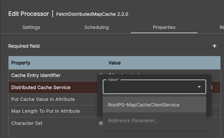The height and width of the screenshot is (138, 224).
Task: Open the partially visible Relationships tab
Action: pos(221,27)
